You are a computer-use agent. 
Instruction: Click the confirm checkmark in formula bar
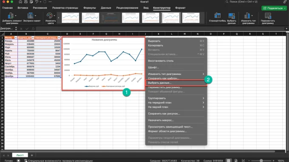27,29
